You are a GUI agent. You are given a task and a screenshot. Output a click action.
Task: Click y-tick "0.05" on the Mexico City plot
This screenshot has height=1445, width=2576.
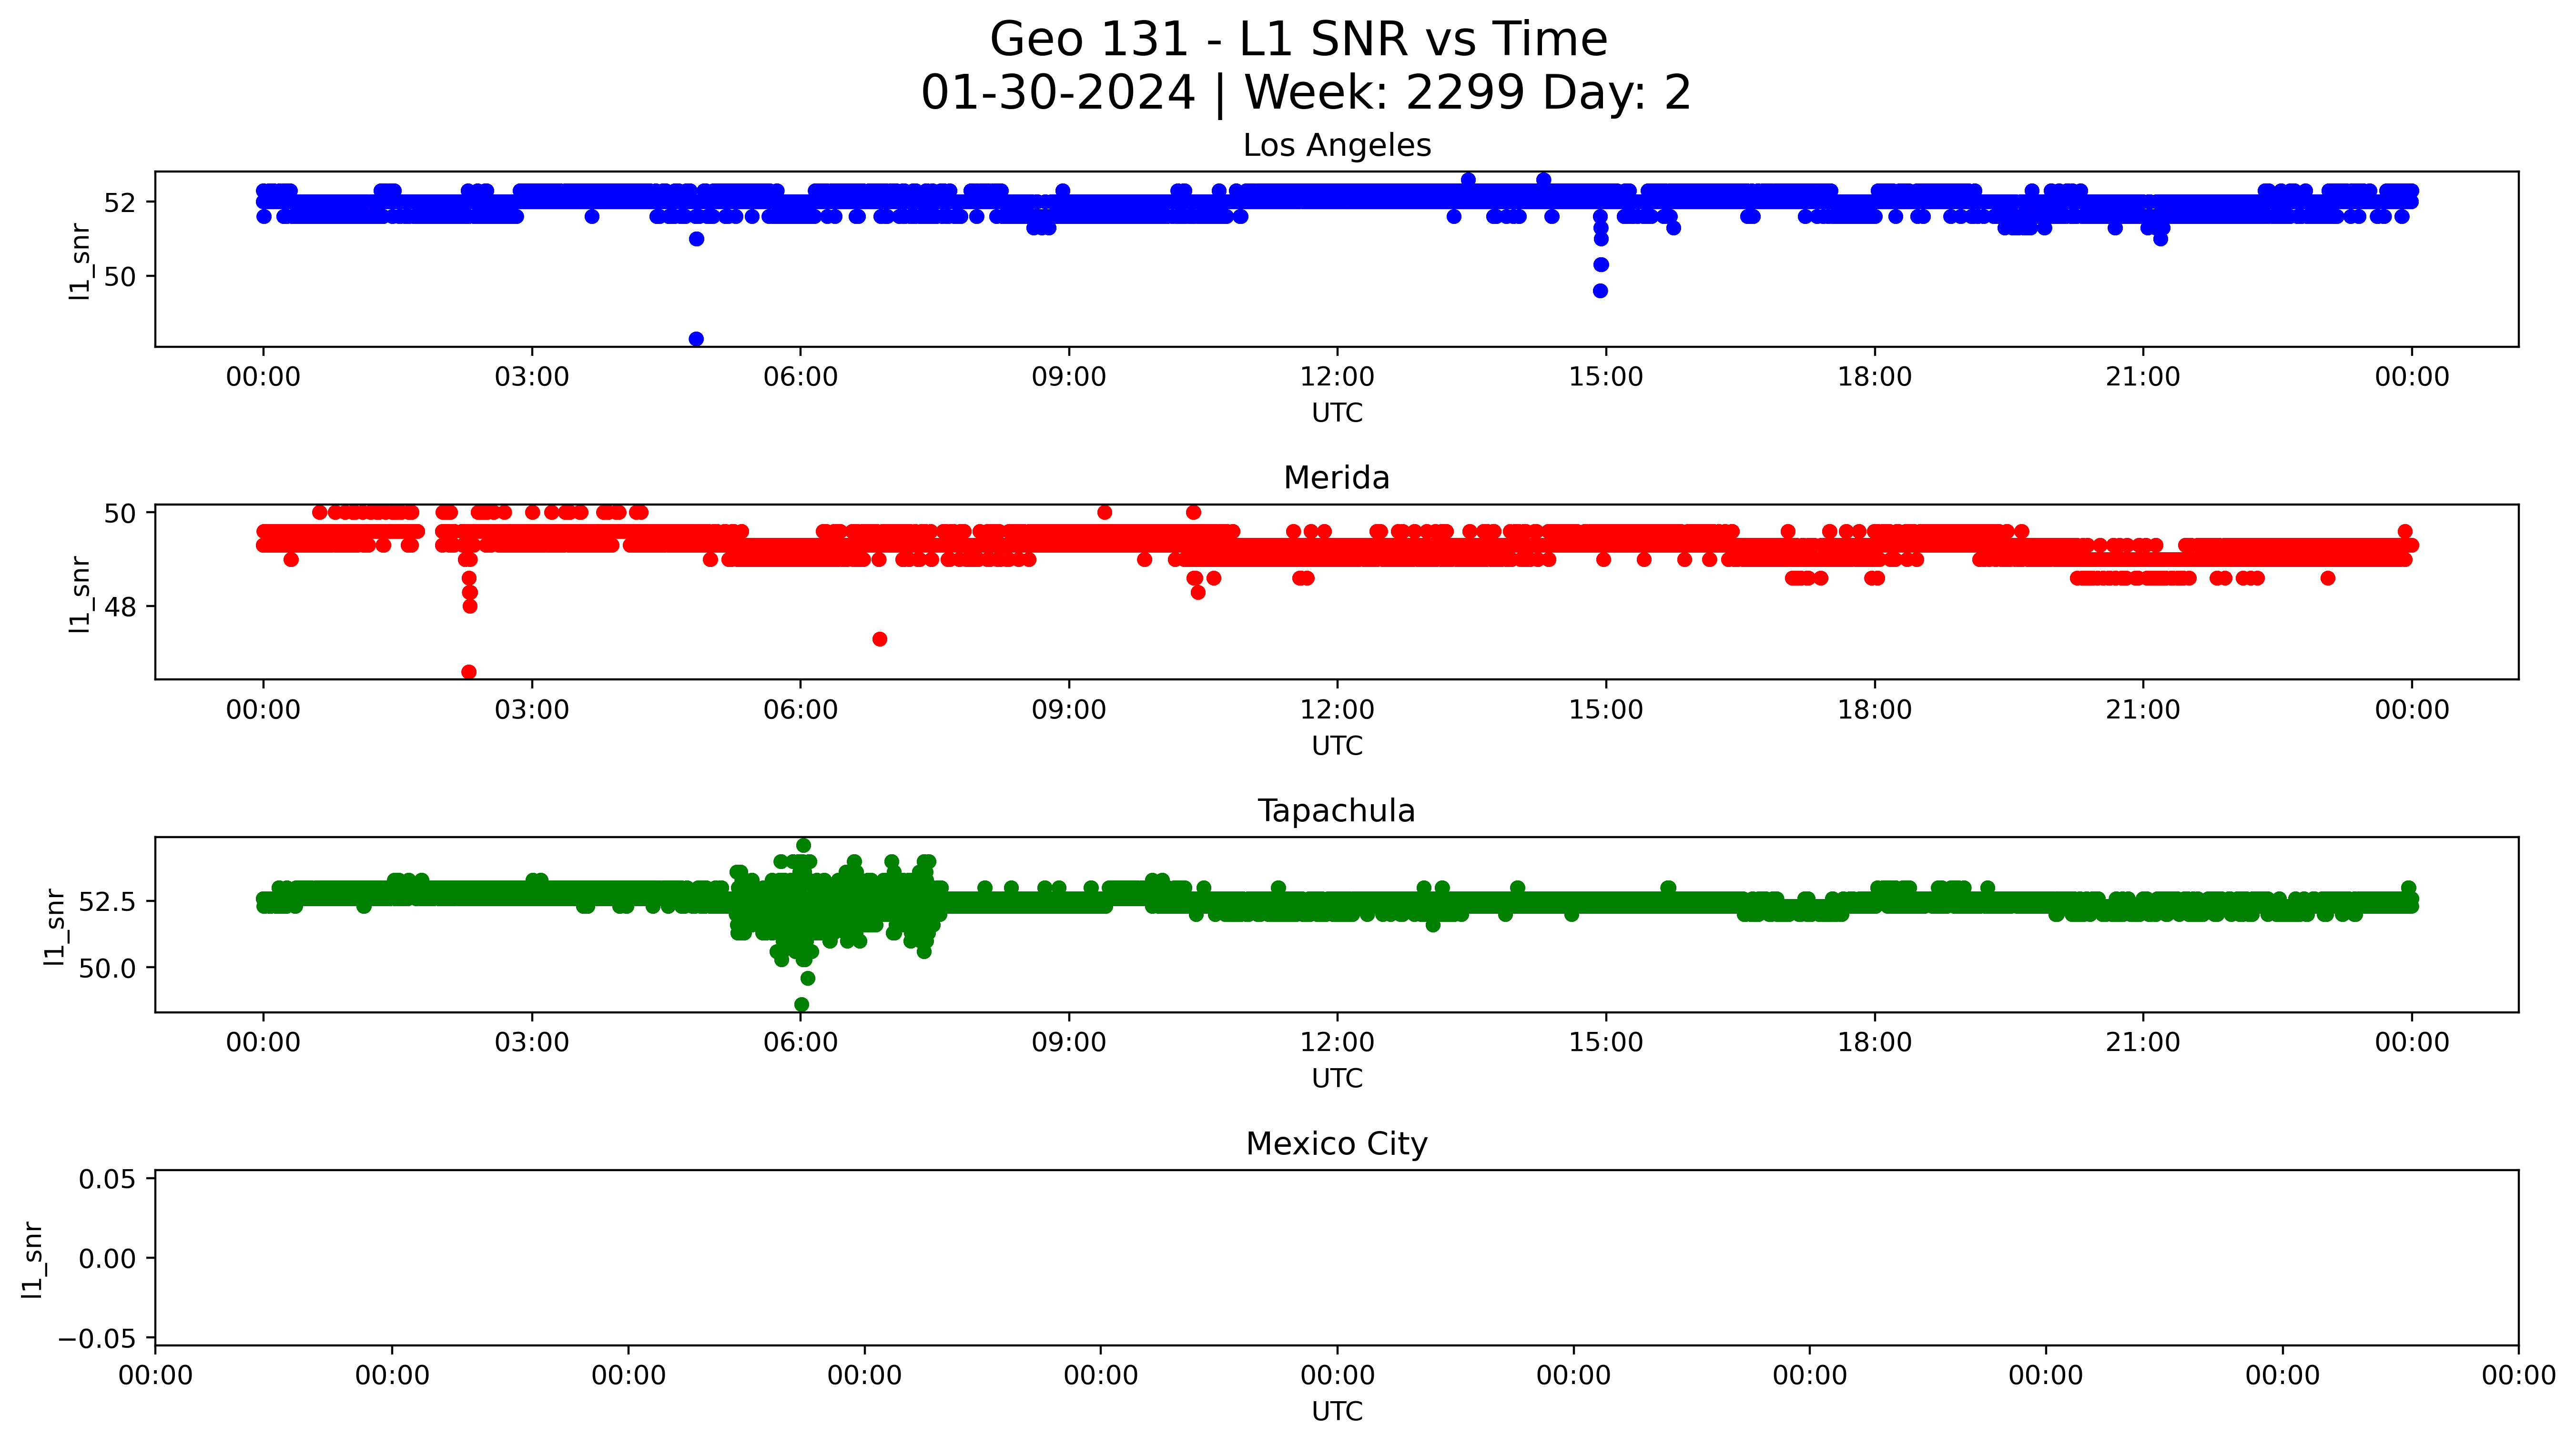pyautogui.click(x=107, y=1180)
